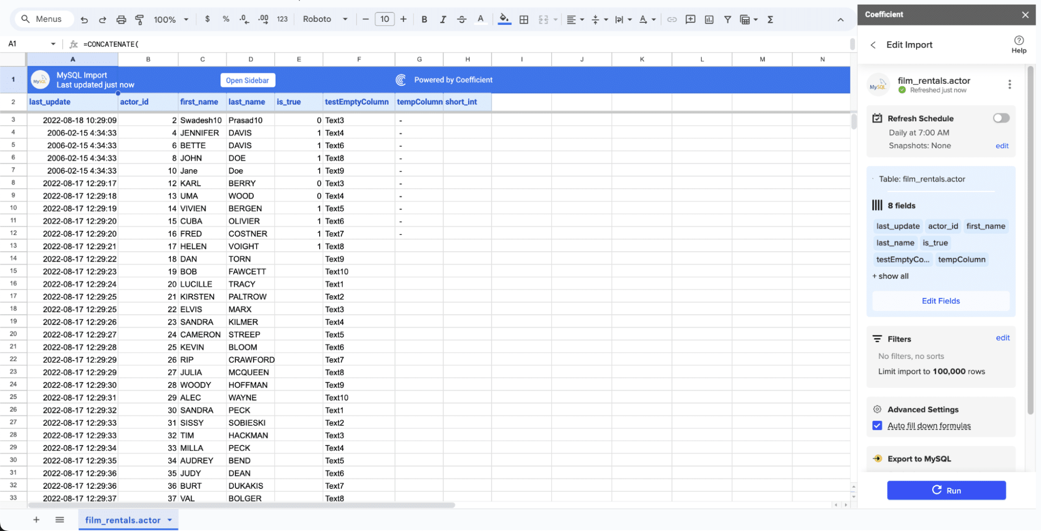The height and width of the screenshot is (531, 1041).
Task: Click the Edit Fields button
Action: point(940,301)
